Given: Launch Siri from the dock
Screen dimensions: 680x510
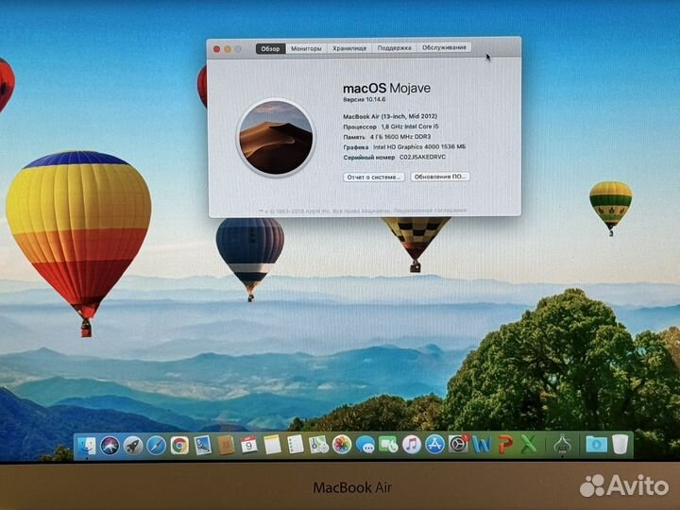Looking at the screenshot, I should click(110, 446).
